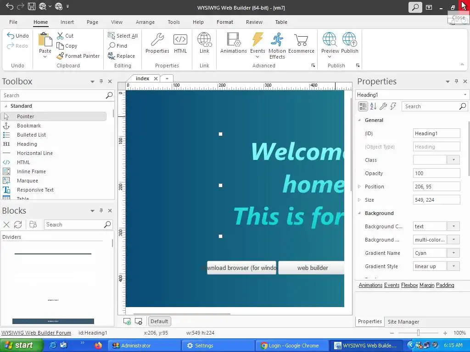Click the quick-access Preview globe icon
Viewport: 470px width, 352px height.
[43, 6]
